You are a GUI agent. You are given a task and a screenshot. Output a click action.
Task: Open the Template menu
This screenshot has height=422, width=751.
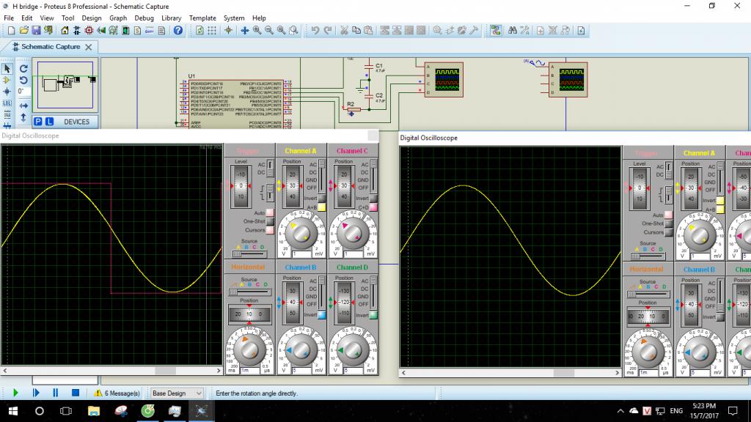pos(202,18)
